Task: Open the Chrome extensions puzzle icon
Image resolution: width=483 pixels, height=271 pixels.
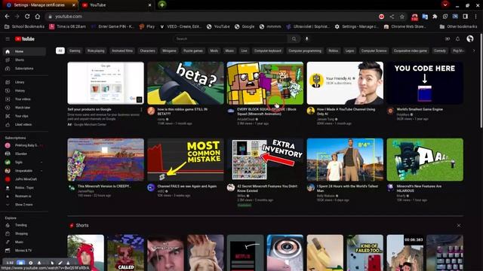Action: [x=435, y=17]
